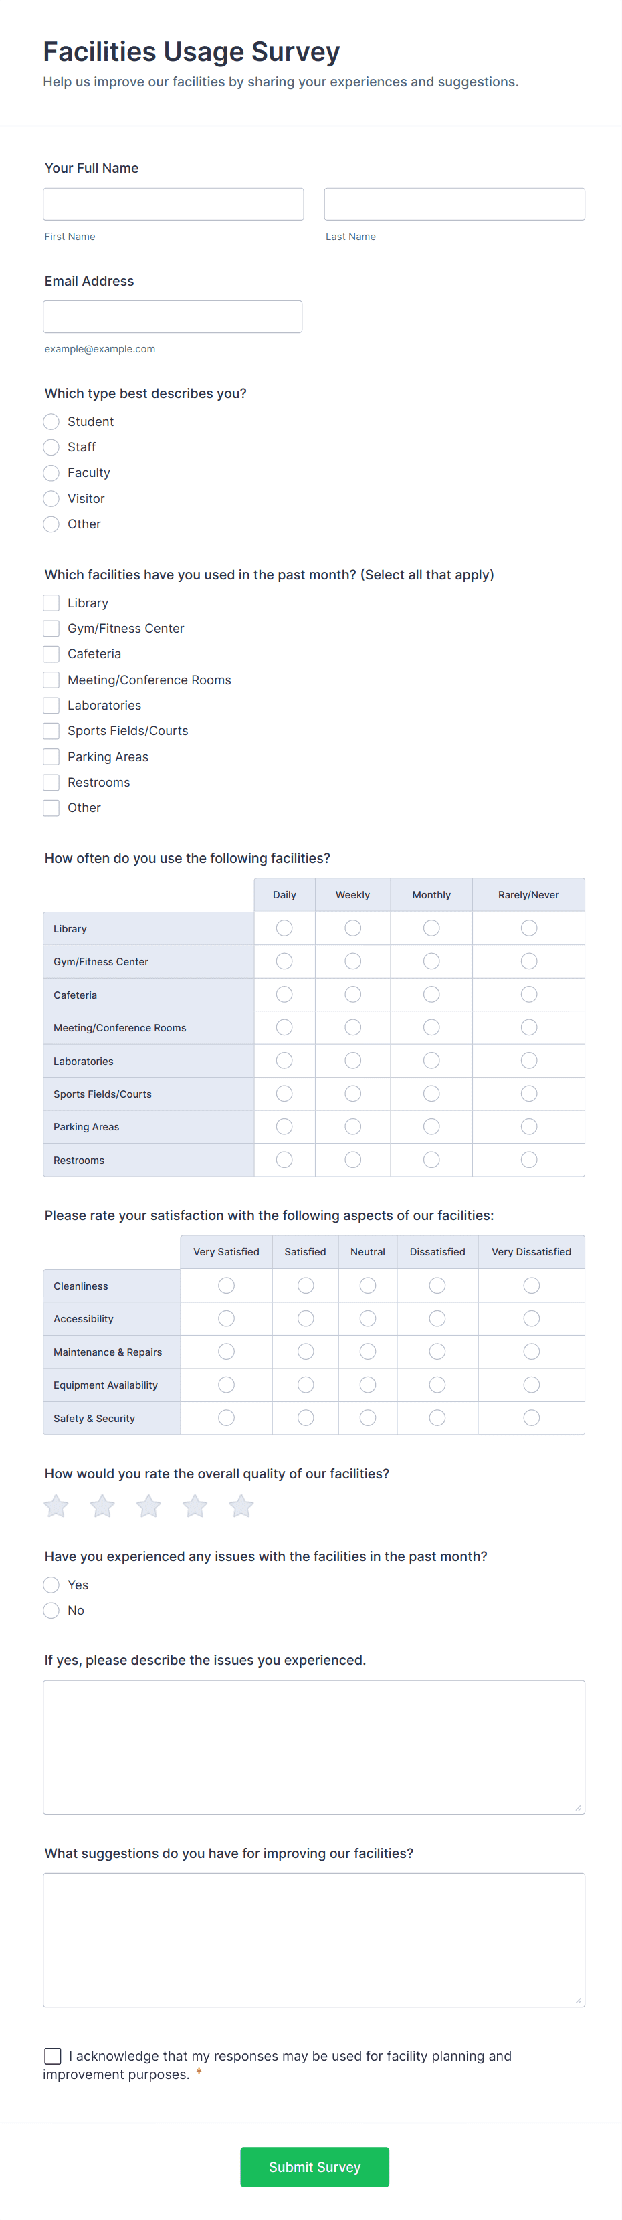Viewport: 622px width, 2220px height.
Task: Select Daily for Library usage
Action: [284, 928]
